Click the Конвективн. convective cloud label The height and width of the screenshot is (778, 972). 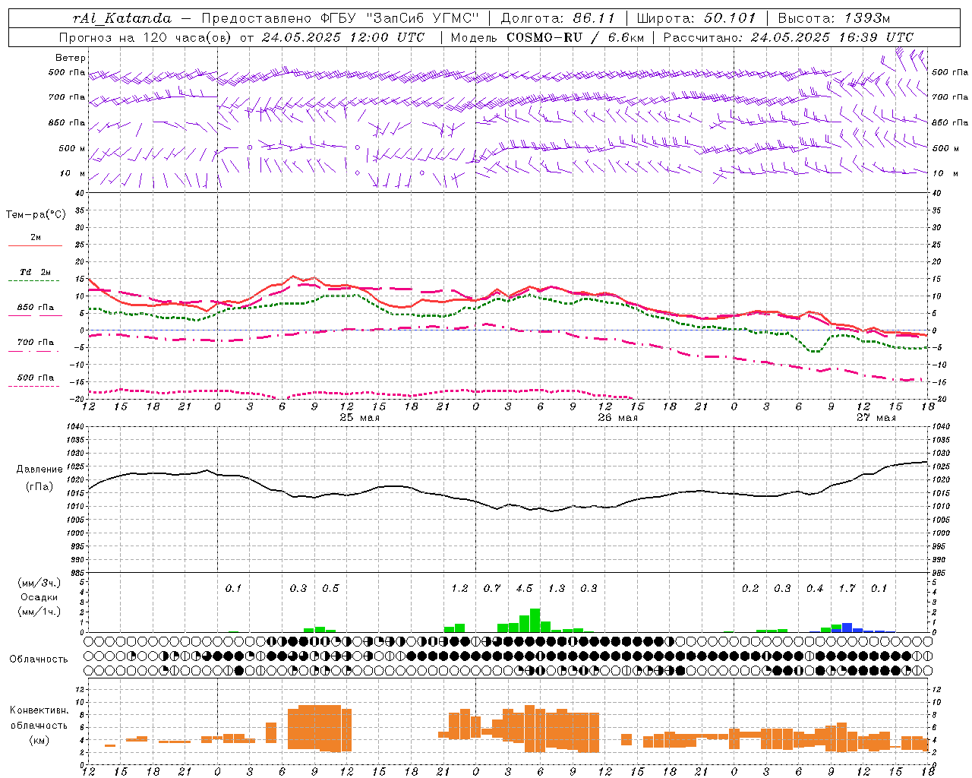point(39,710)
